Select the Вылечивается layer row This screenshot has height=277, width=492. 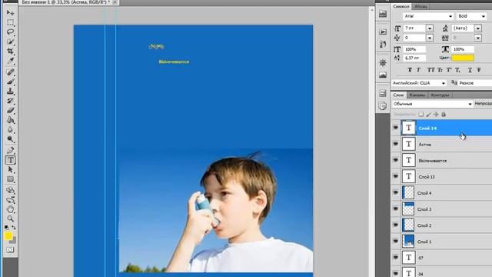tap(441, 161)
